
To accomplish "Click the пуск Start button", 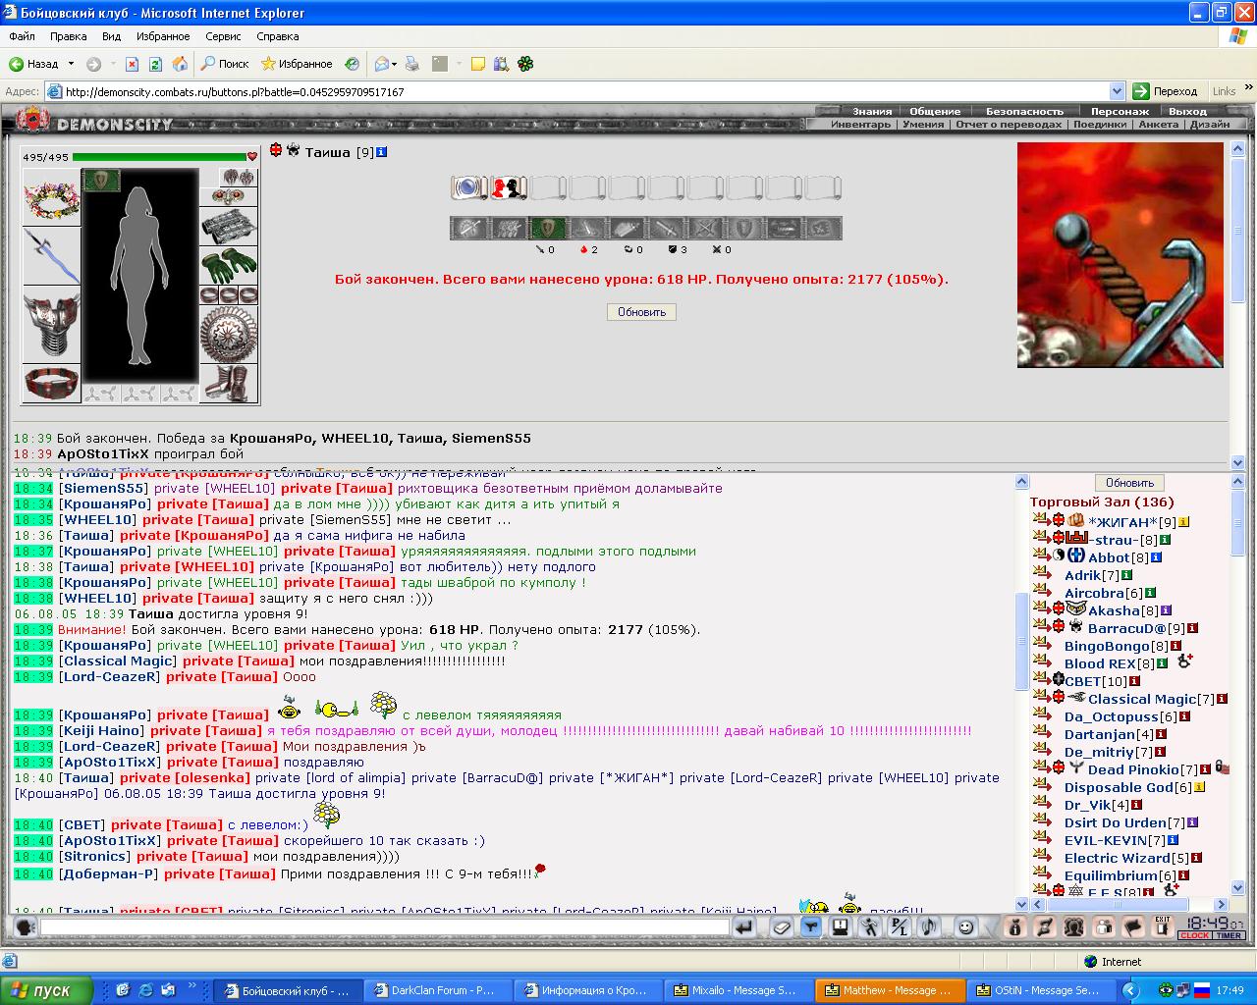I will 46,990.
